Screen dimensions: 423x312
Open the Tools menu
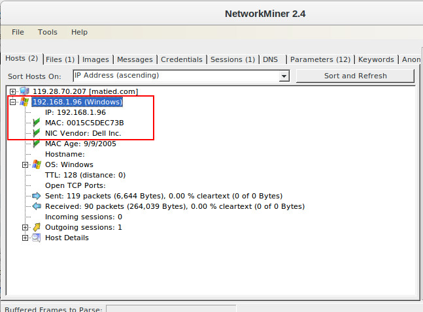click(x=48, y=32)
